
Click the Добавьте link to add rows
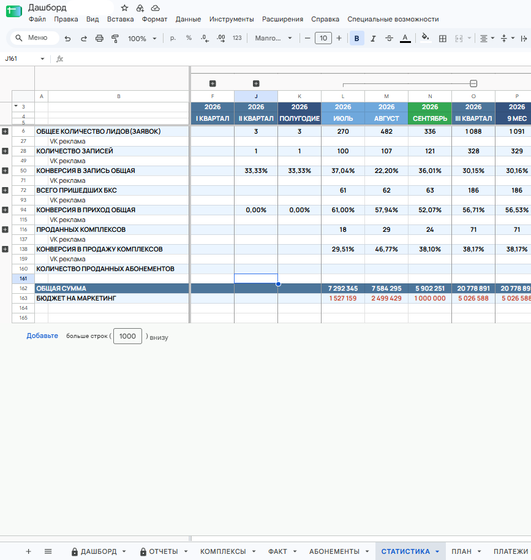point(42,336)
